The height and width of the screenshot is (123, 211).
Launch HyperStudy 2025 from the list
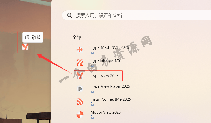click(105, 60)
